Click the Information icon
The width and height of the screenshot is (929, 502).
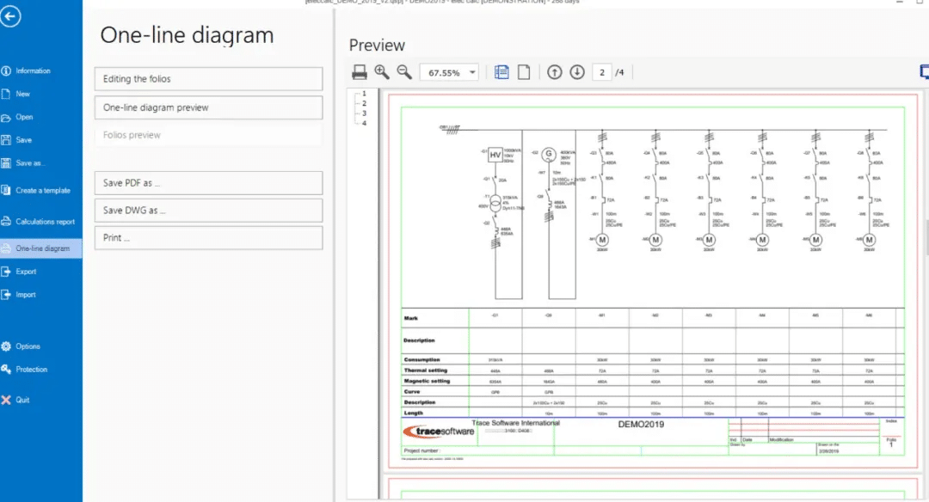[x=6, y=71]
